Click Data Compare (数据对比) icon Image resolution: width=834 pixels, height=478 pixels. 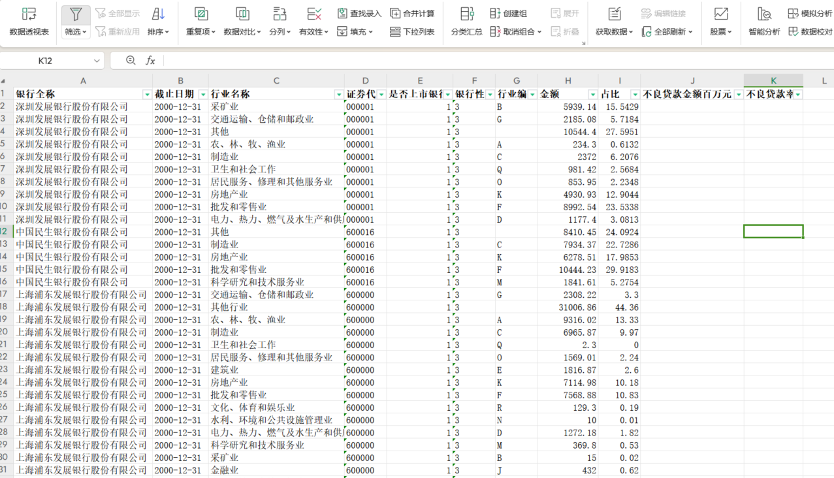pyautogui.click(x=242, y=14)
